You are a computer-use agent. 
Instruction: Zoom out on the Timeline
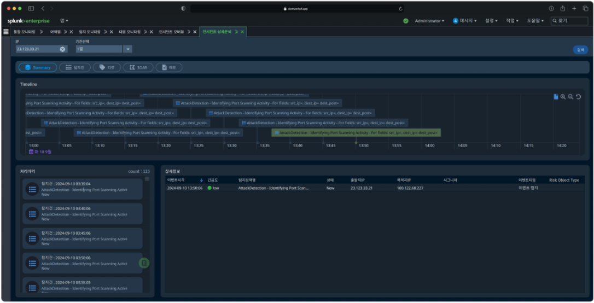570,97
